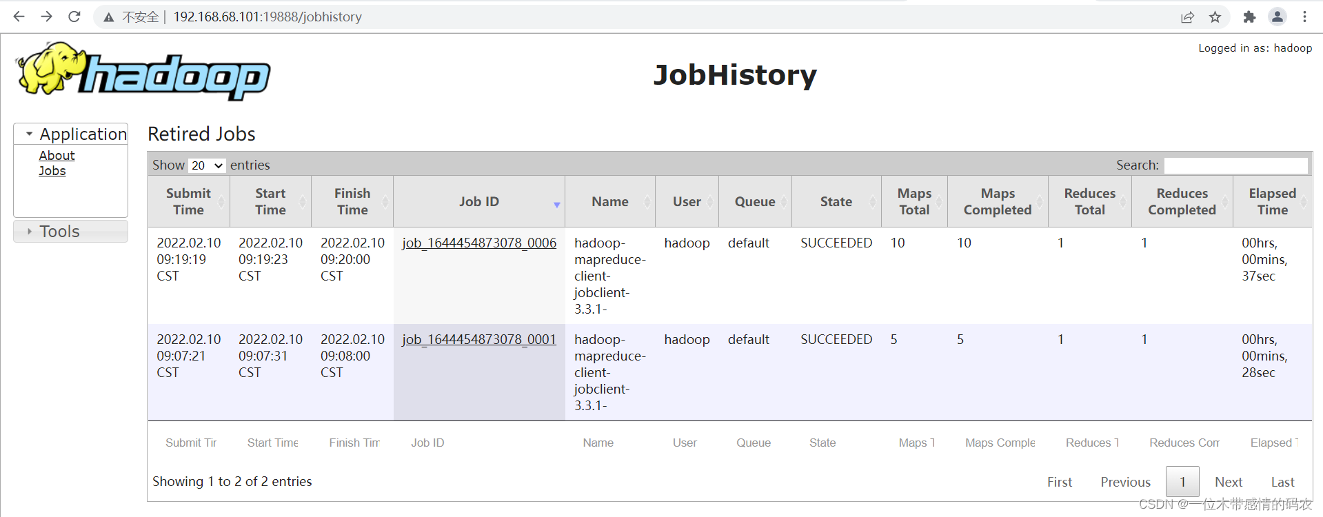Open the About link in sidebar
The height and width of the screenshot is (517, 1323).
(x=57, y=156)
